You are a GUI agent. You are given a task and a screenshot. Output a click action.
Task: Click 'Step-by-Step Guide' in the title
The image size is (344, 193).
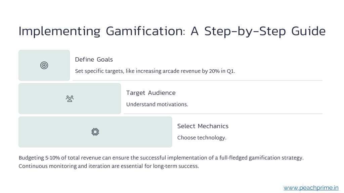tap(265, 31)
